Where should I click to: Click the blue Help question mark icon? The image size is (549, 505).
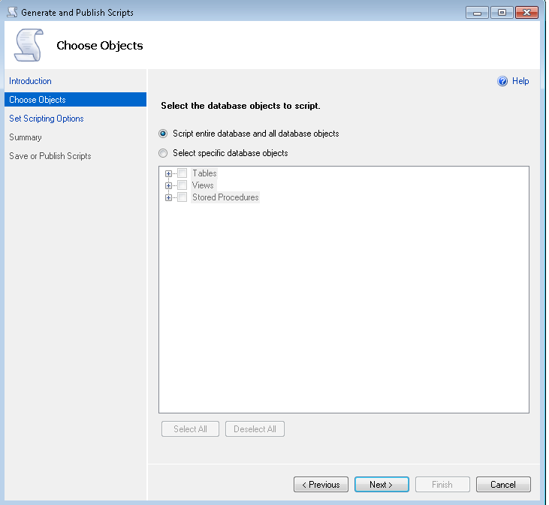point(502,81)
